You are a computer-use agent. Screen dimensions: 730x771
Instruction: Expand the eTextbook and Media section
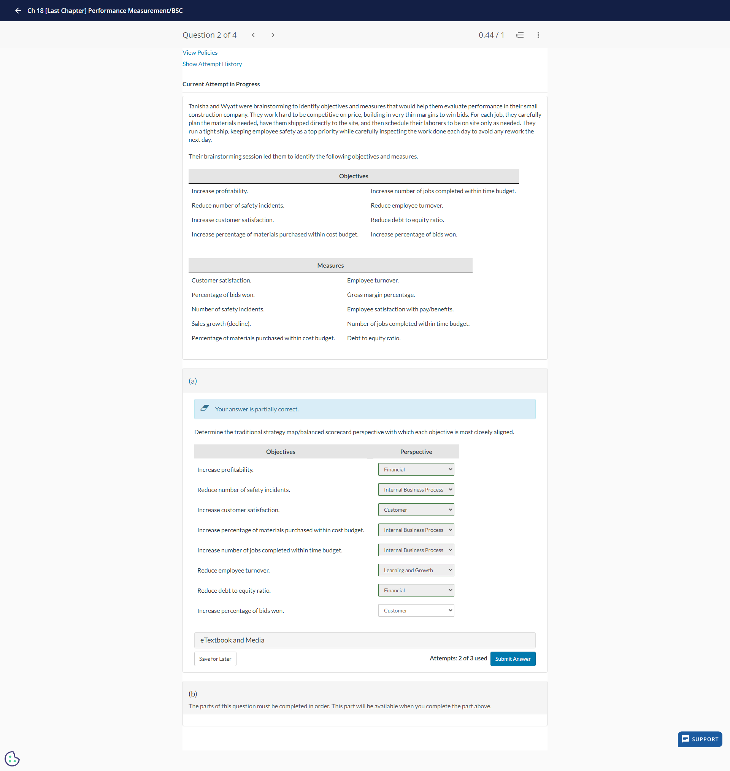232,640
